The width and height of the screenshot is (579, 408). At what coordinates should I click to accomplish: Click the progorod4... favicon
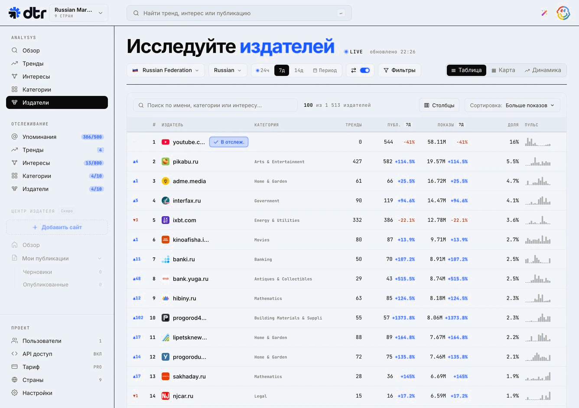166,318
